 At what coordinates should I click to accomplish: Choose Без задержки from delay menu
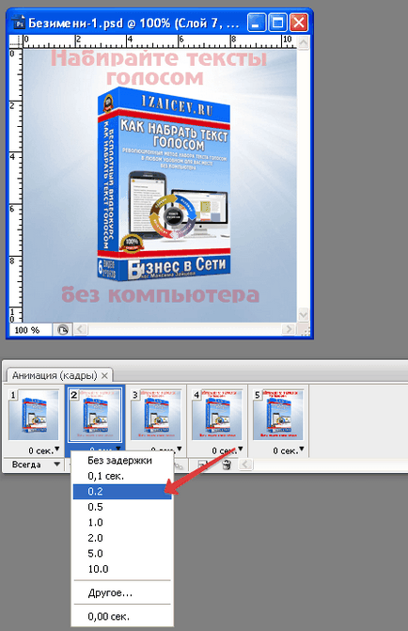tap(122, 461)
